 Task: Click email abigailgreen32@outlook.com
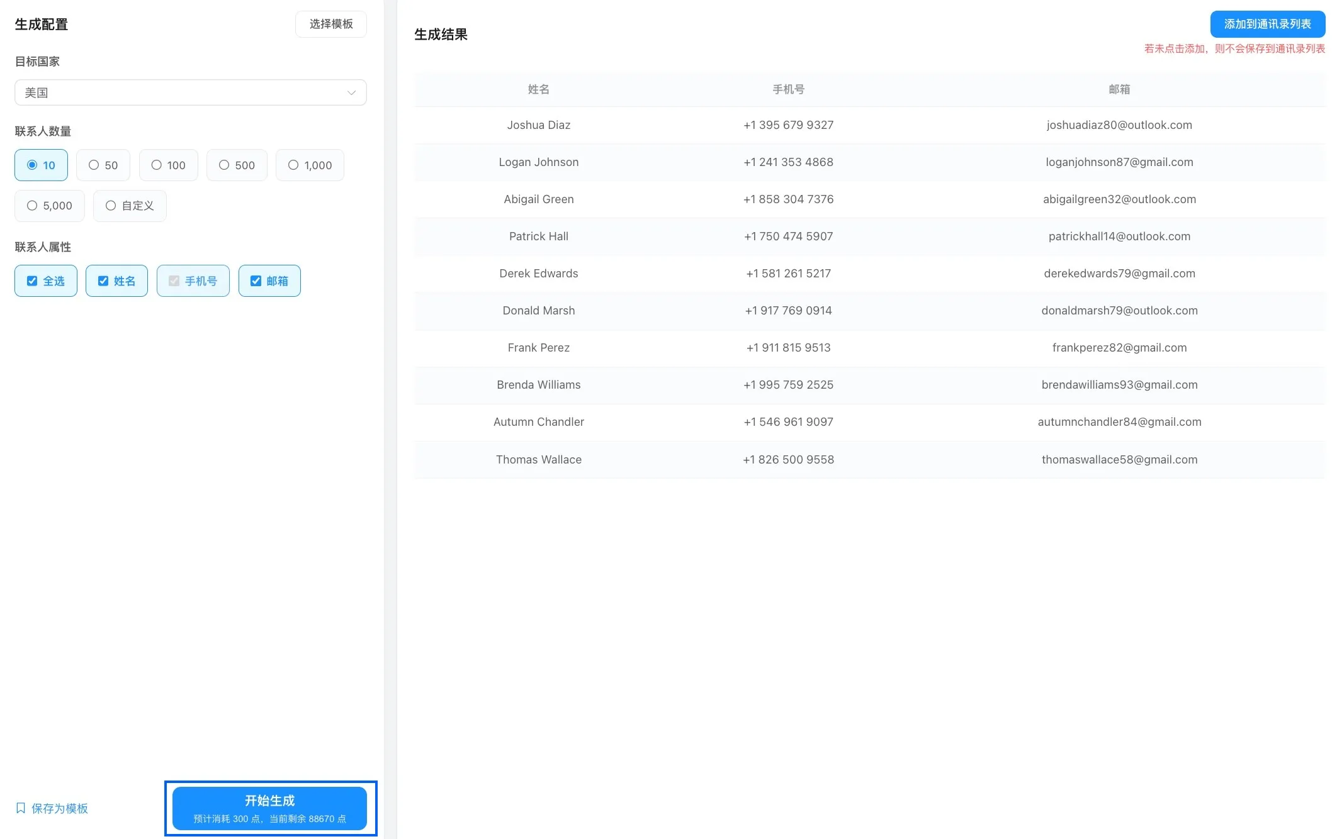point(1119,199)
